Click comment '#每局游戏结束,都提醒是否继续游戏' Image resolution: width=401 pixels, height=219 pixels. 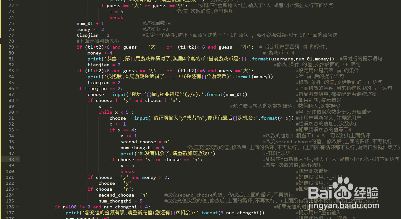pos(336,94)
